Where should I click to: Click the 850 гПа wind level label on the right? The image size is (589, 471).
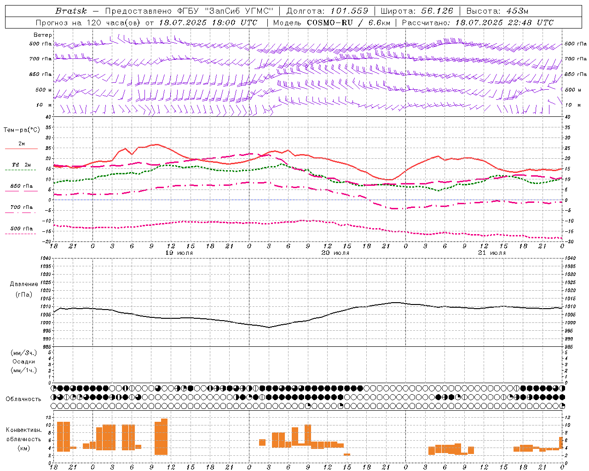[576, 74]
